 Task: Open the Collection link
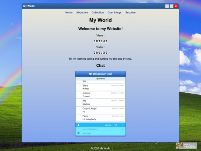pos(98,12)
